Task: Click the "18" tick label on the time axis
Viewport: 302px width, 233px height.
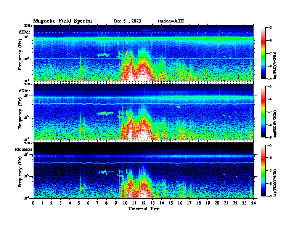Action: click(198, 203)
